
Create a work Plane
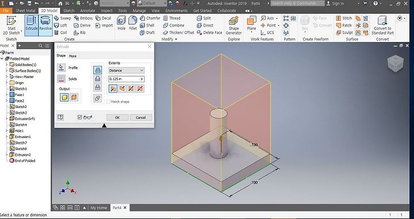[x=251, y=24]
